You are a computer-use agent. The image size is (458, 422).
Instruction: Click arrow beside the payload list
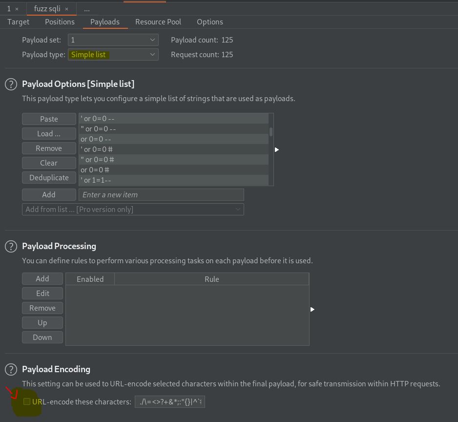(x=277, y=149)
